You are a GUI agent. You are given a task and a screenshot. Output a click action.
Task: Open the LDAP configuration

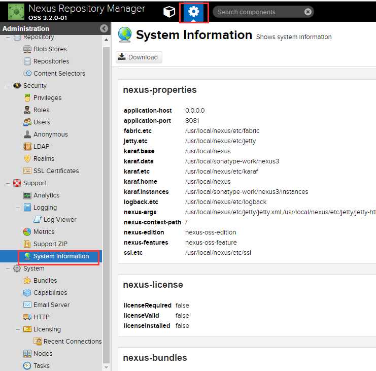(41, 147)
